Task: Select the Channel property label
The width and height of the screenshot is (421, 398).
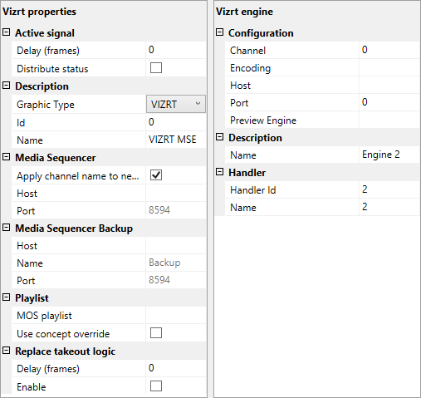Action: click(247, 51)
